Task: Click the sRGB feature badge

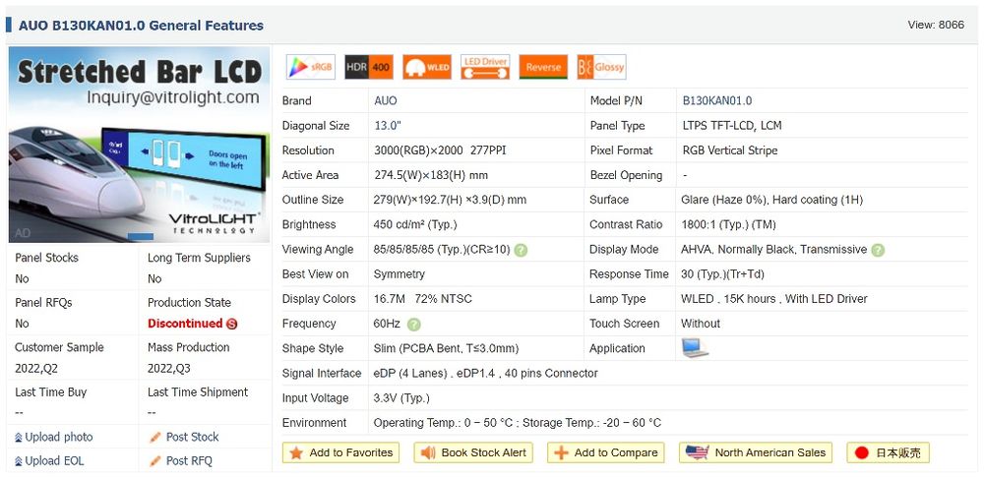Action: click(311, 67)
